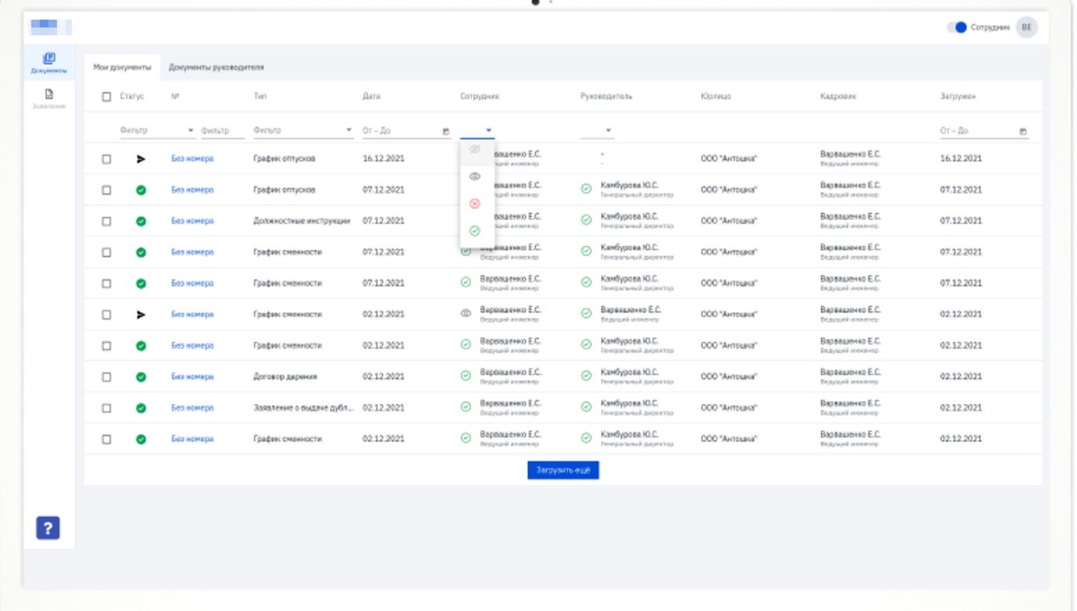Viewport: 1077px width, 611px height.
Task: Click manager check icon in Заявление о выдаче row
Action: coord(586,407)
